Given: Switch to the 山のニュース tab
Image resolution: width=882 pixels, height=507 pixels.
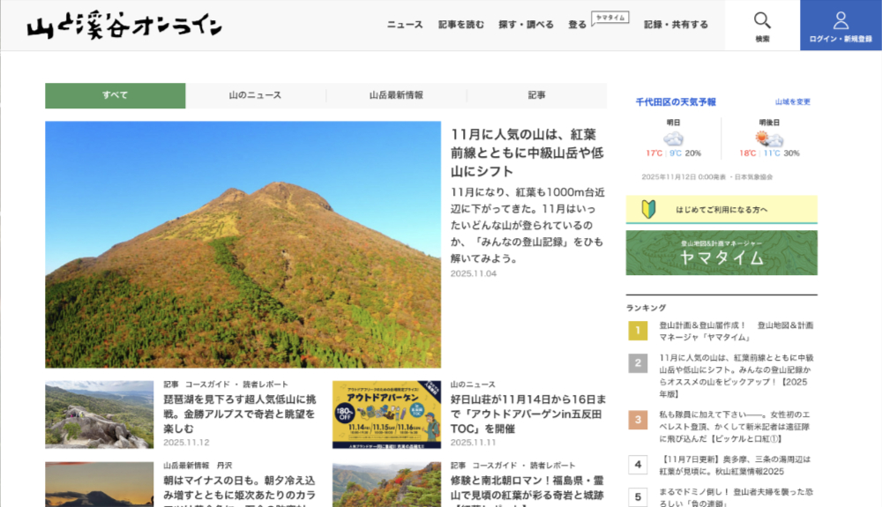Looking at the screenshot, I should 255,95.
